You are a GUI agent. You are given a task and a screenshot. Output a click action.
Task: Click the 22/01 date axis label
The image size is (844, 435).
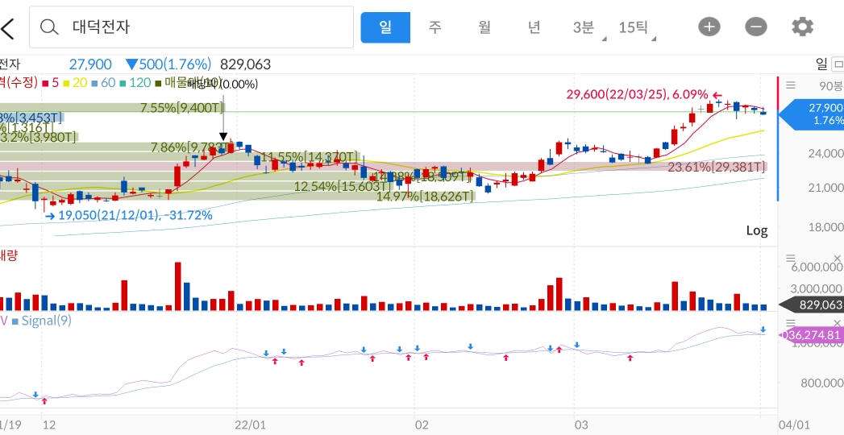pos(252,425)
